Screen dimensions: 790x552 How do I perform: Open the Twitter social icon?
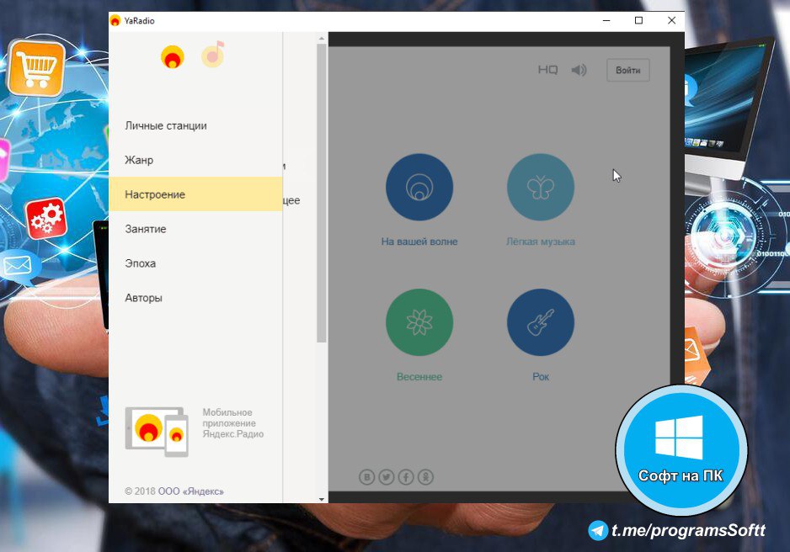(387, 477)
